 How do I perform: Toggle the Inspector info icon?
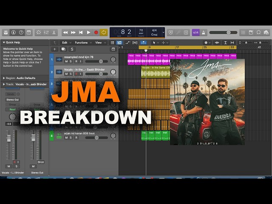[x=14, y=32]
